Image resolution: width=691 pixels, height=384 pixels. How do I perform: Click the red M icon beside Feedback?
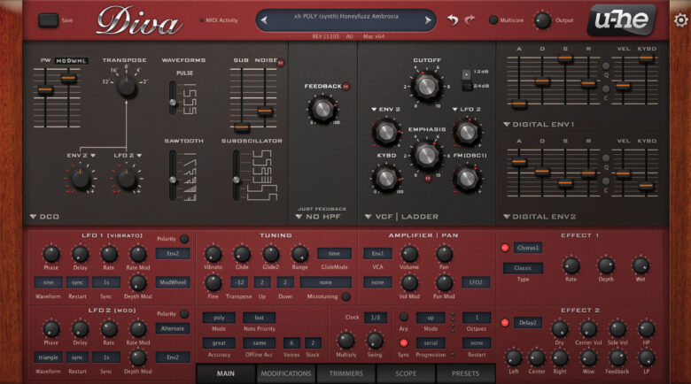[345, 87]
